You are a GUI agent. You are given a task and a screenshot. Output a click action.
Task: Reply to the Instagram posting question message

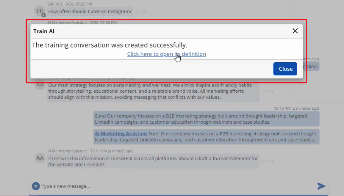pyautogui.click(x=145, y=11)
